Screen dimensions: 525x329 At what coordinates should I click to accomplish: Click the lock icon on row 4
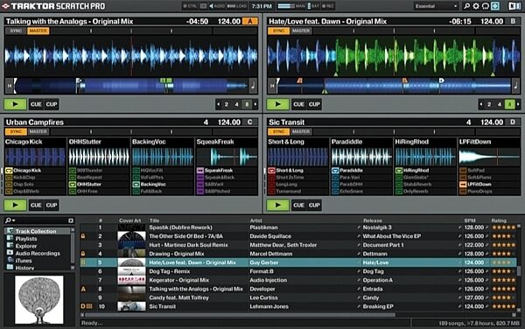click(x=83, y=254)
